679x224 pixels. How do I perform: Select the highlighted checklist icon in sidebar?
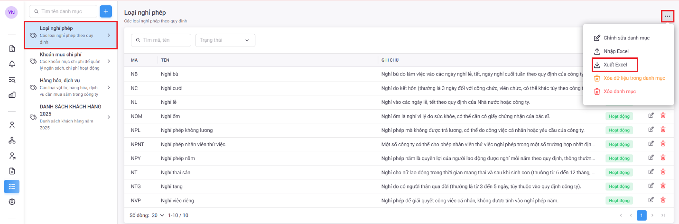point(12,187)
